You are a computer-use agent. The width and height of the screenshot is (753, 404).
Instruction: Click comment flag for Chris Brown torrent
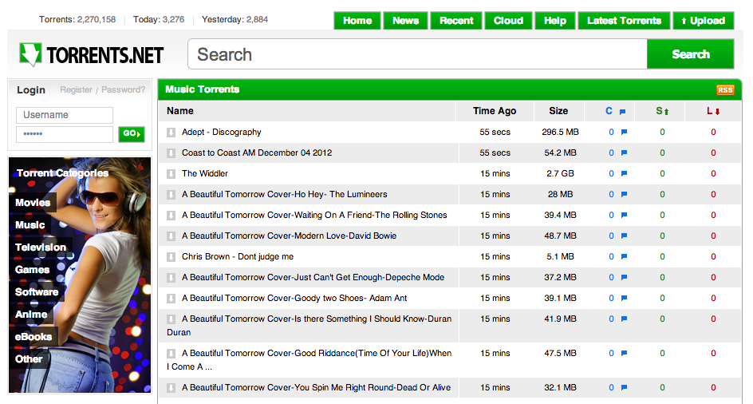[624, 256]
